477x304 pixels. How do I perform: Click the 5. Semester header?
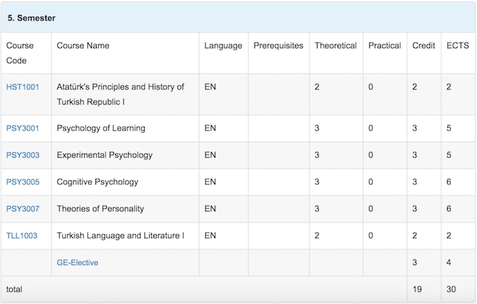click(x=31, y=18)
